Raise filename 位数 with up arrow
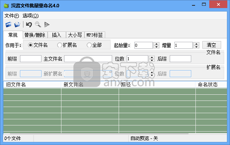This screenshot has width=230, height=145. point(152,57)
